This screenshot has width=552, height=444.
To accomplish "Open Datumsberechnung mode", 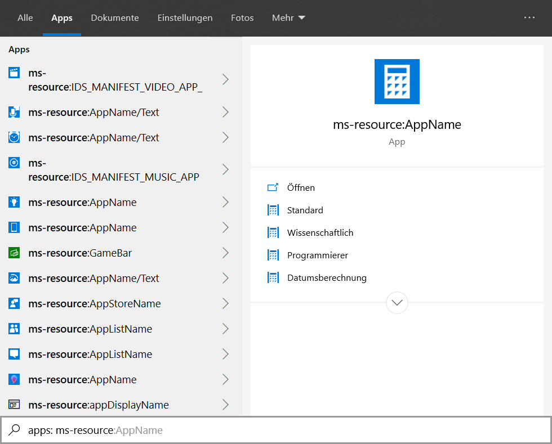I will click(x=327, y=277).
